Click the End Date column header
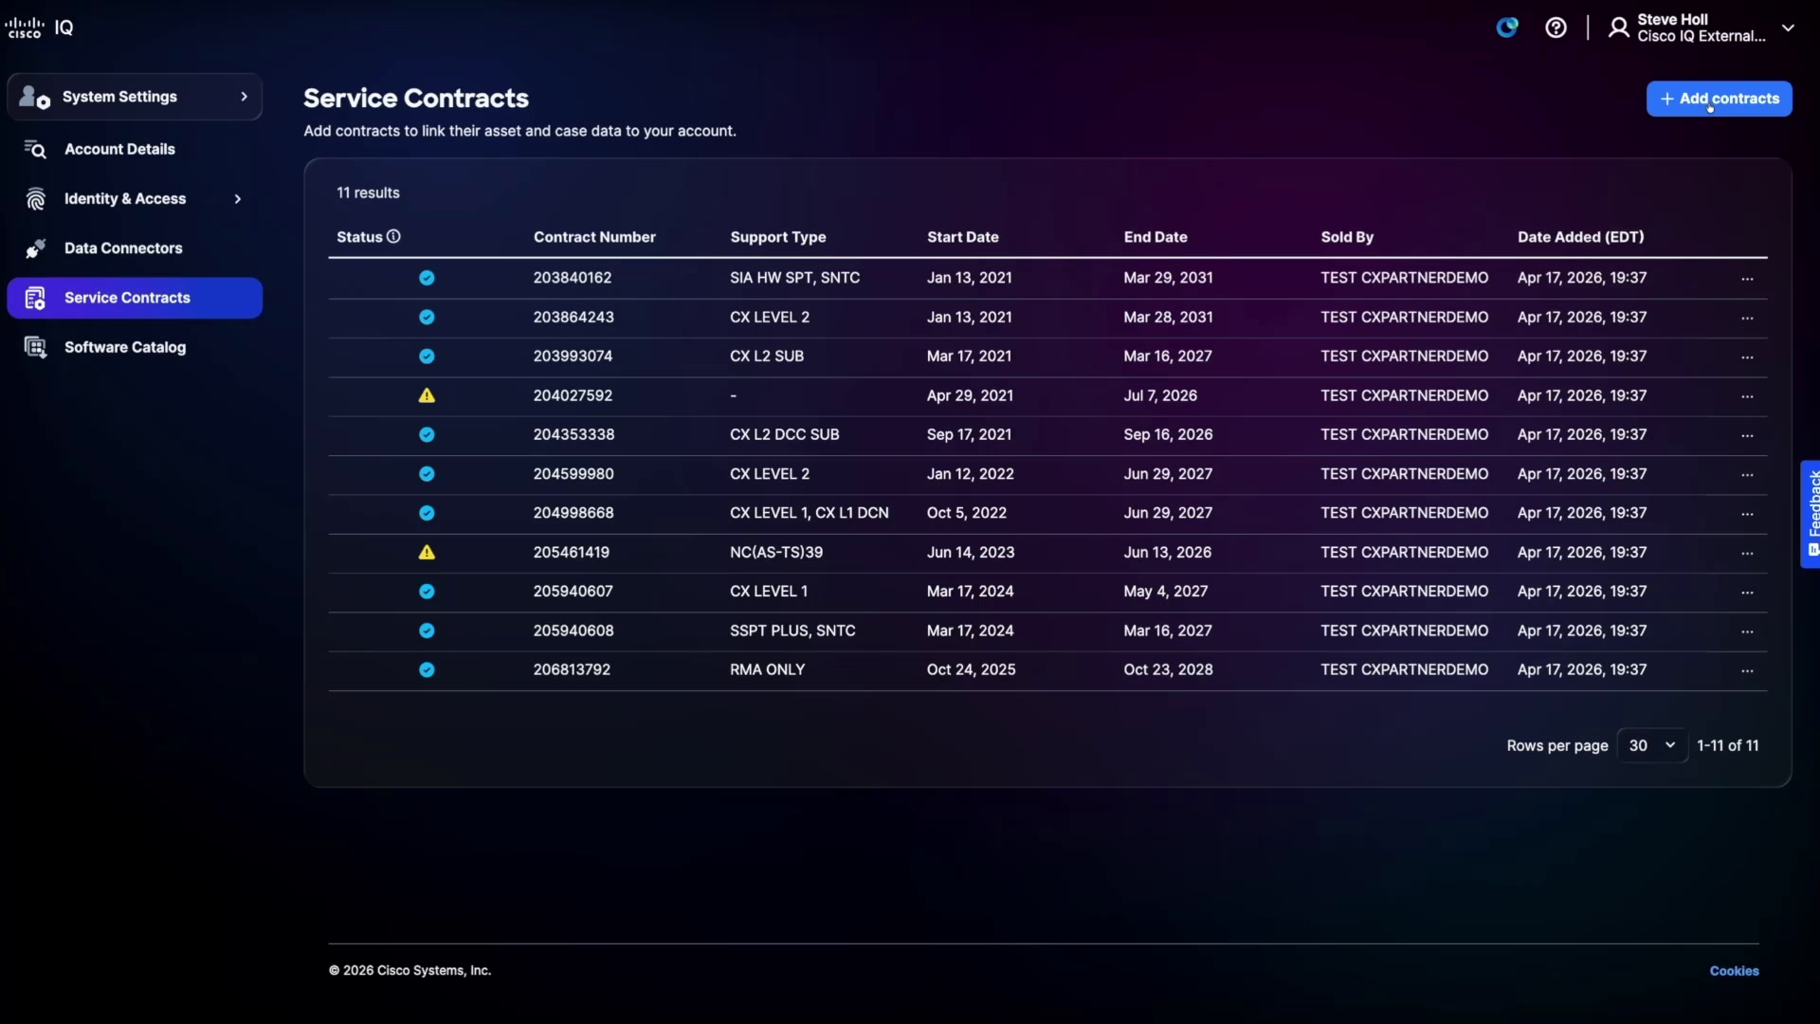Image resolution: width=1820 pixels, height=1024 pixels. pos(1156,237)
